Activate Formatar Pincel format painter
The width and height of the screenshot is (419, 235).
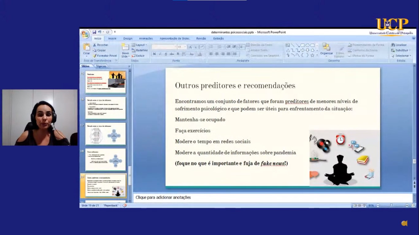point(105,56)
